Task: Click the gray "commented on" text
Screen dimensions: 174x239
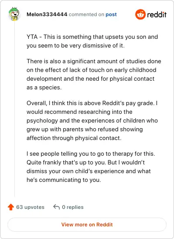Action: tap(86, 14)
